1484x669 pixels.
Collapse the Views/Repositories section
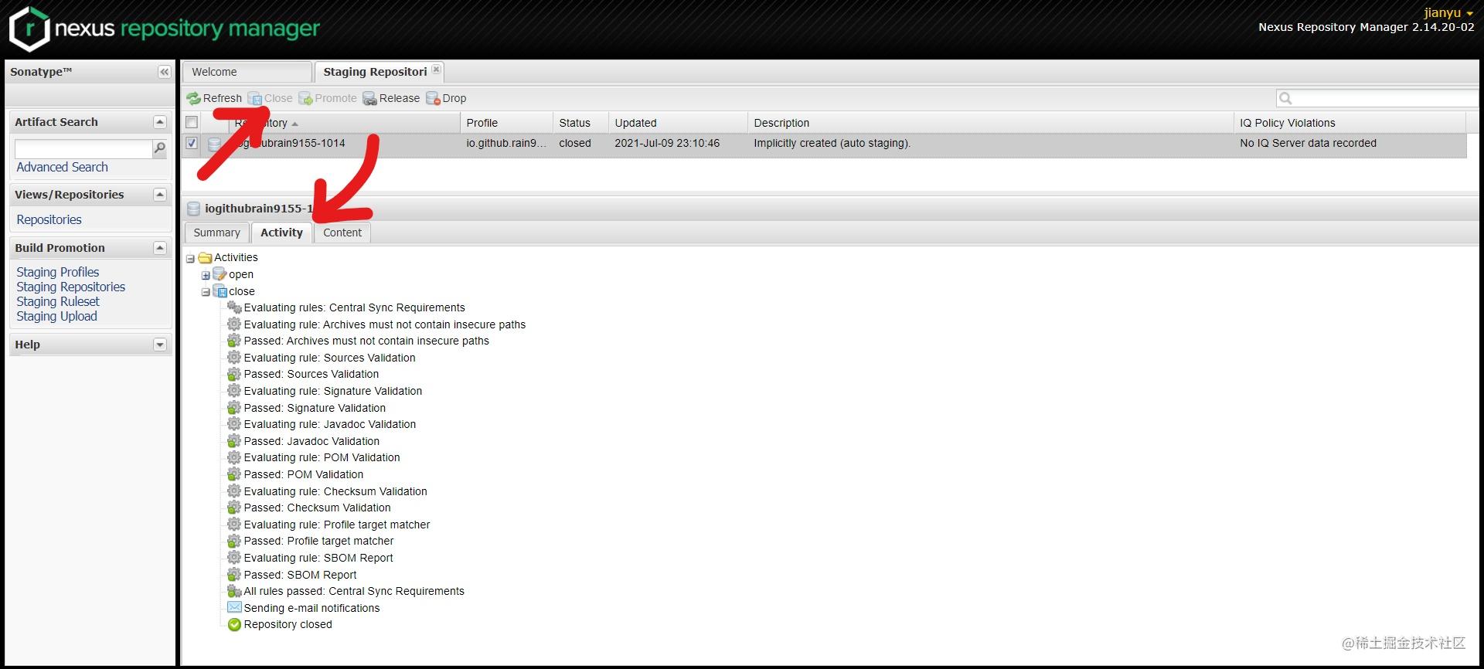click(x=160, y=195)
